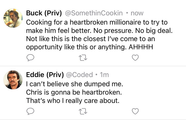Viewport: 186px width, 120px height.
Task: Retweet Buck's heartbroken millionaire tweet
Action: (83, 58)
